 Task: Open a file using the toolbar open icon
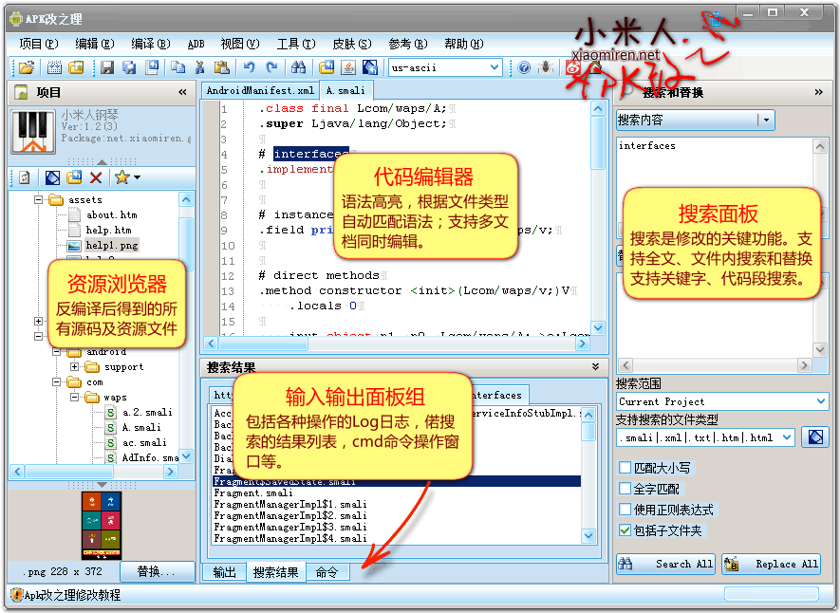27,67
